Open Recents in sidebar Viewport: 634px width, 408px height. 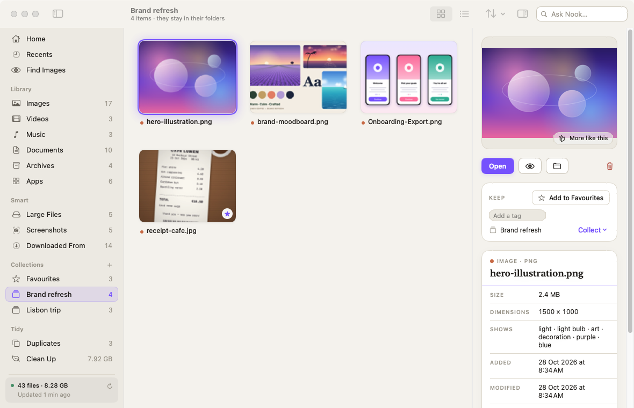coord(61,55)
